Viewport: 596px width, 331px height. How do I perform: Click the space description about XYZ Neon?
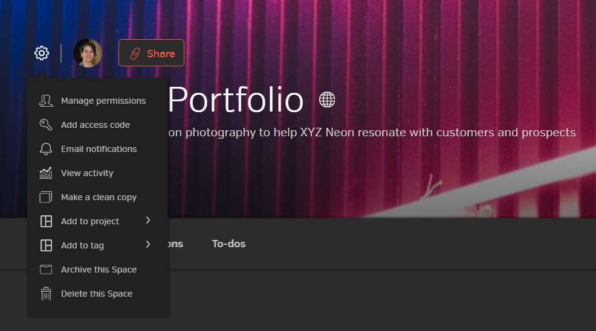coord(371,132)
